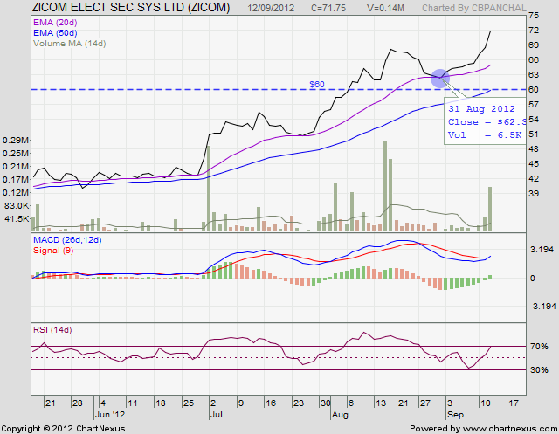Click the tall volume bar at July 2
The height and width of the screenshot is (434, 559).
coord(209,189)
